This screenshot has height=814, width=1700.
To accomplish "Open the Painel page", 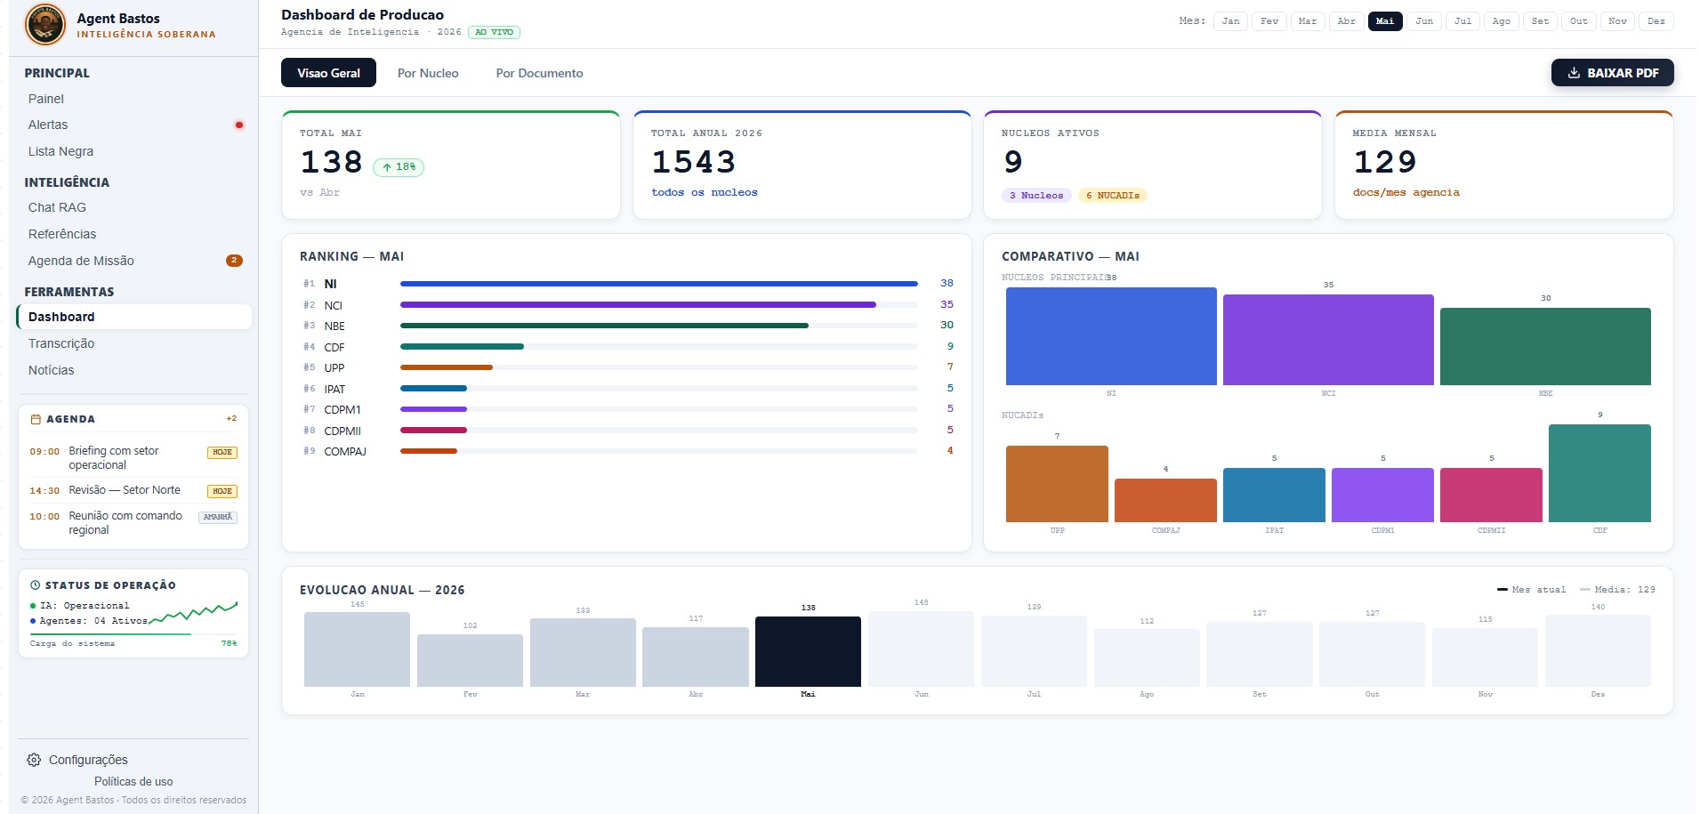I will [133, 99].
